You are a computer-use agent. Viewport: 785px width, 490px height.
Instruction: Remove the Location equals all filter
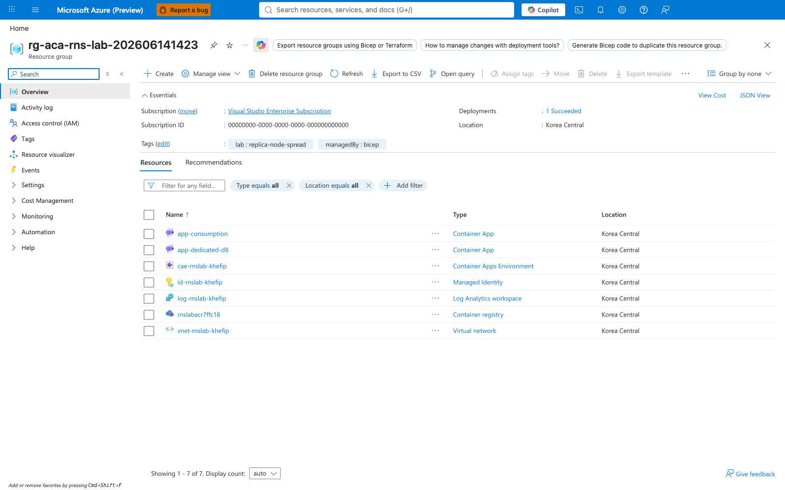pyautogui.click(x=368, y=185)
